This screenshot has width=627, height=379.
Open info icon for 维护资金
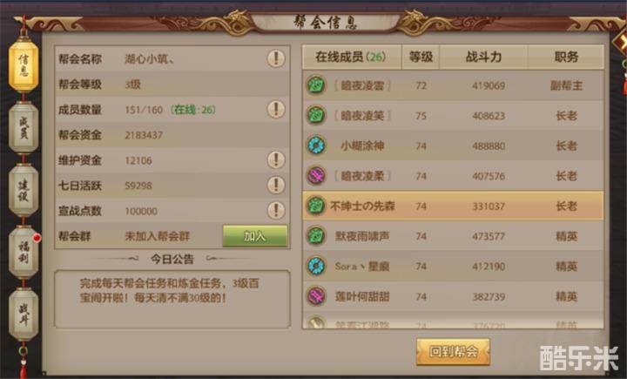[x=276, y=160]
